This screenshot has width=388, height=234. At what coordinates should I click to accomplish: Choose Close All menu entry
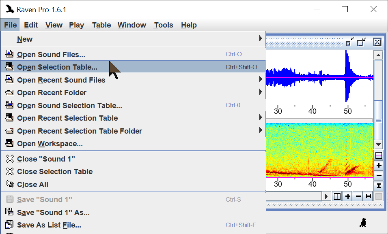coord(133,184)
